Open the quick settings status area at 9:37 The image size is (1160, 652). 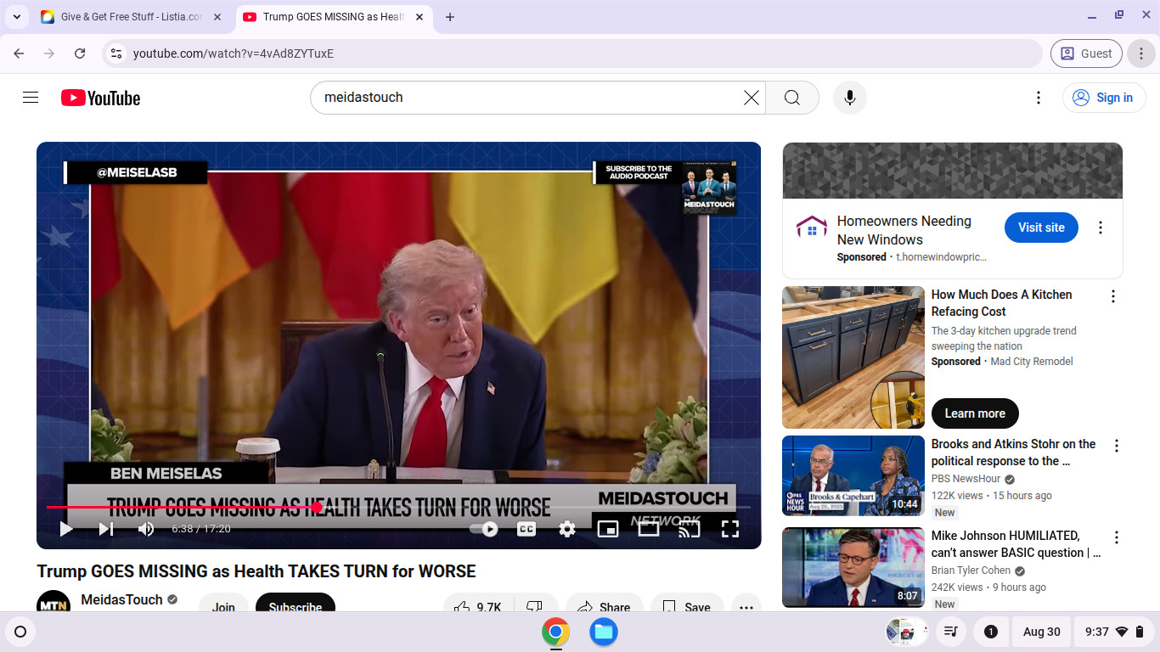pos(1114,632)
